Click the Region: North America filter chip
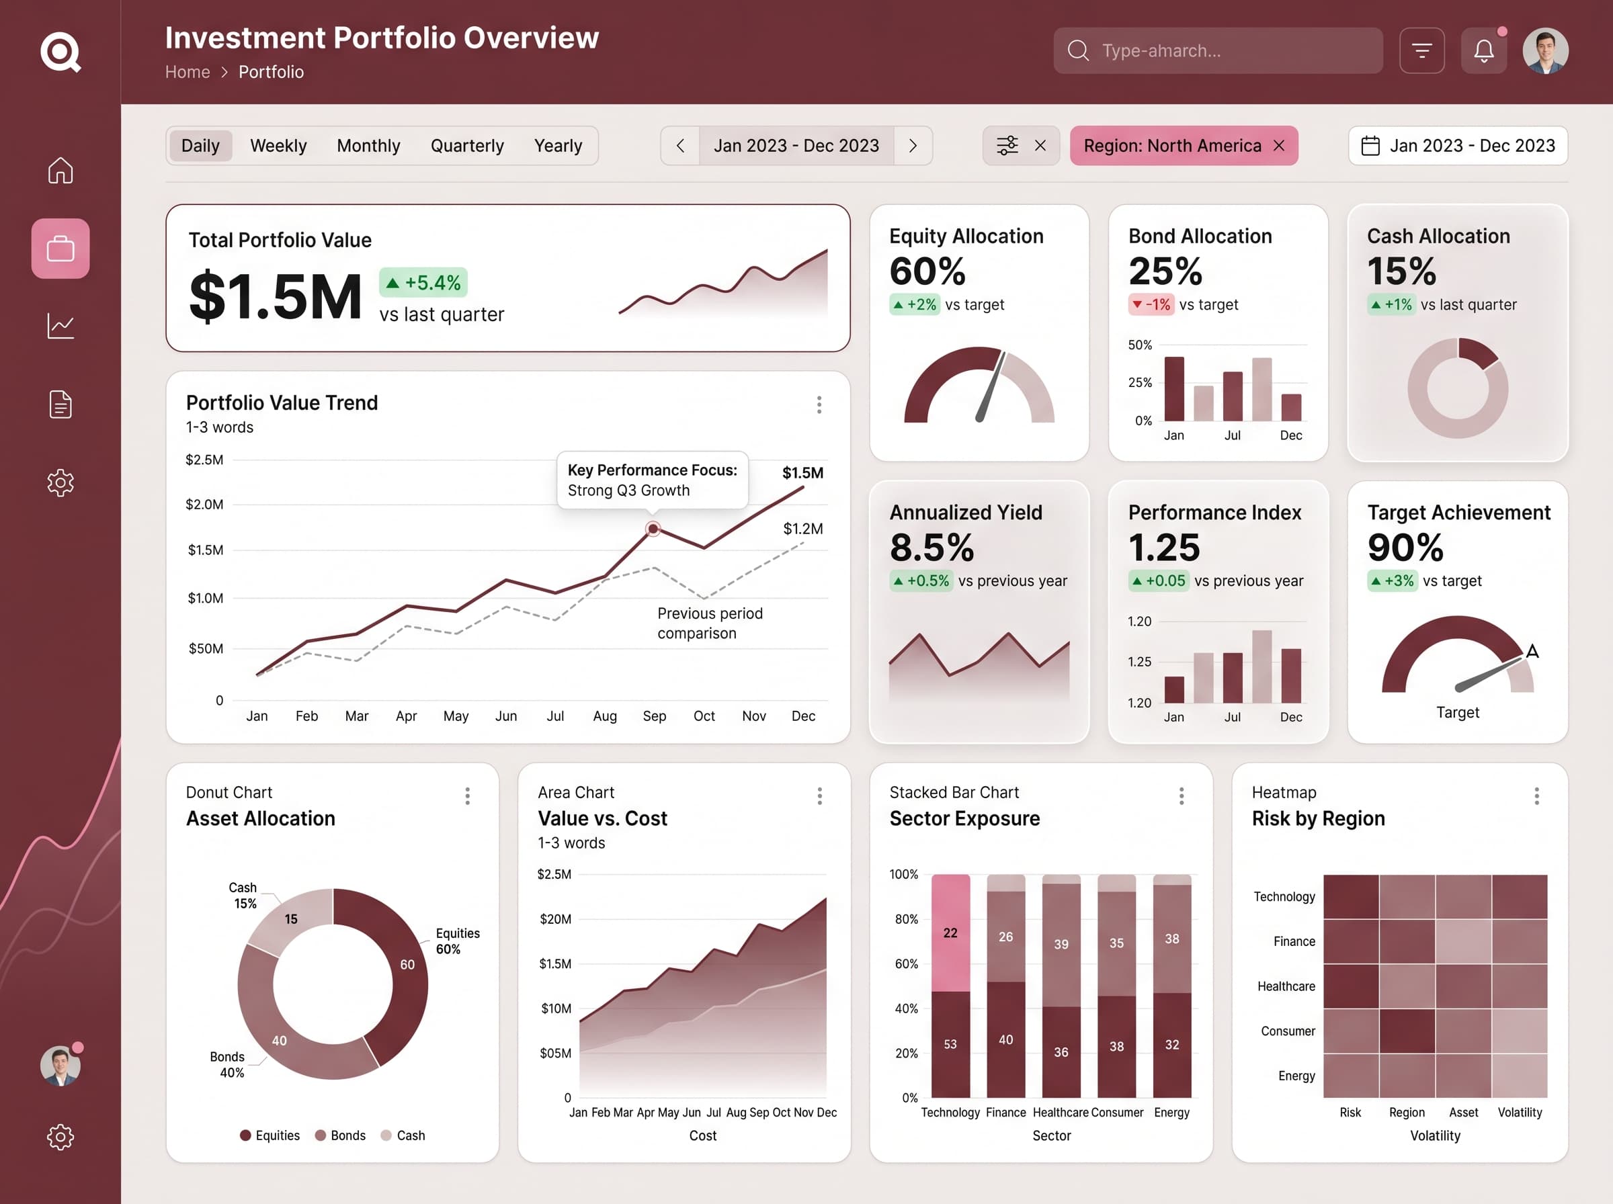The image size is (1613, 1204). click(1184, 146)
